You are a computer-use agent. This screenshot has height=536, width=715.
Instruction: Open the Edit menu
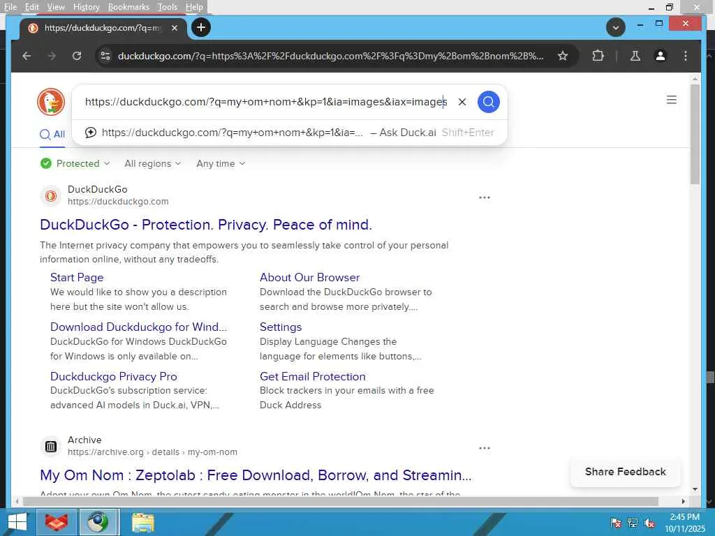point(31,7)
